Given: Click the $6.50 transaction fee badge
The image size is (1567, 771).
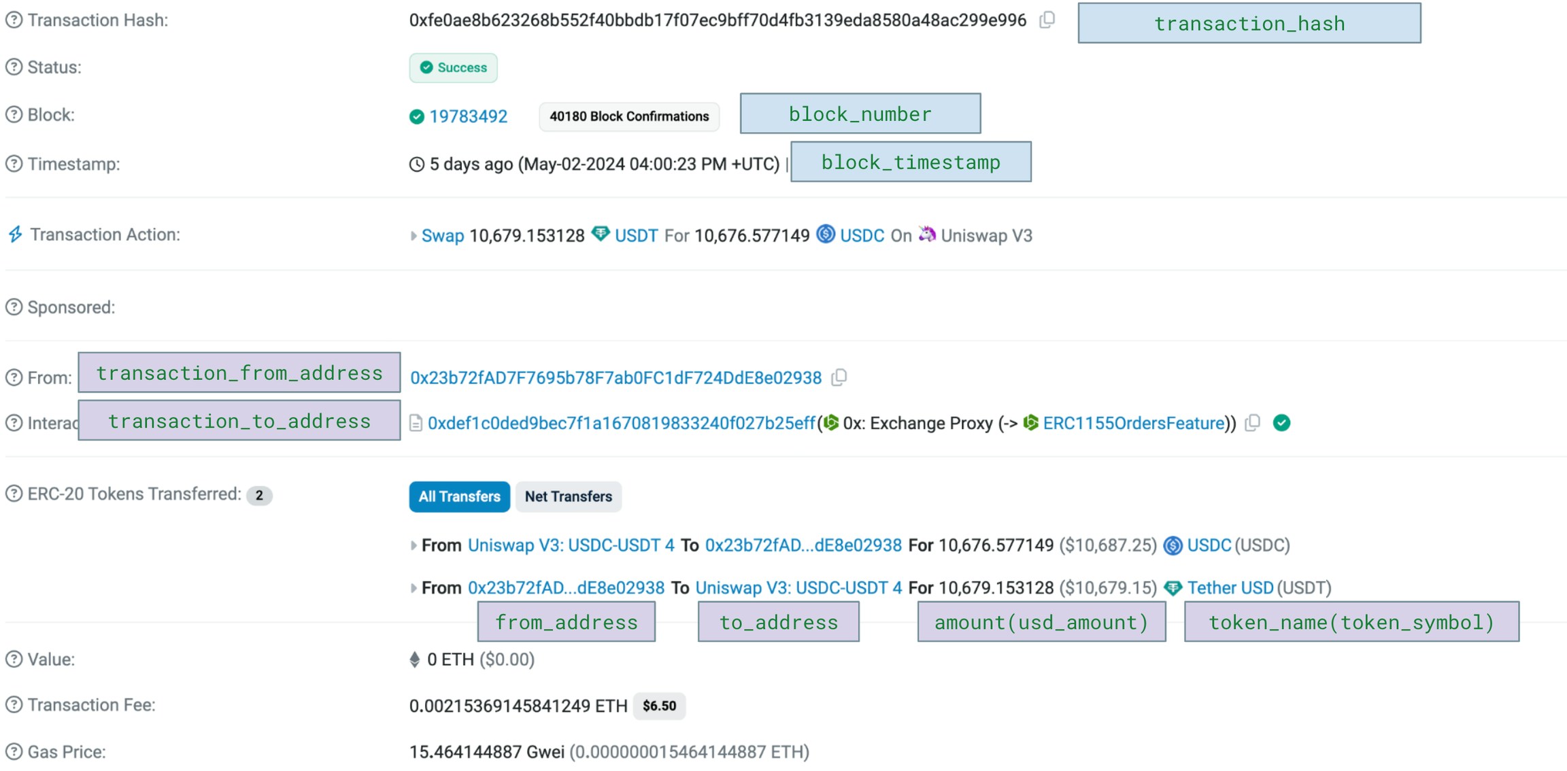Looking at the screenshot, I should coord(658,706).
